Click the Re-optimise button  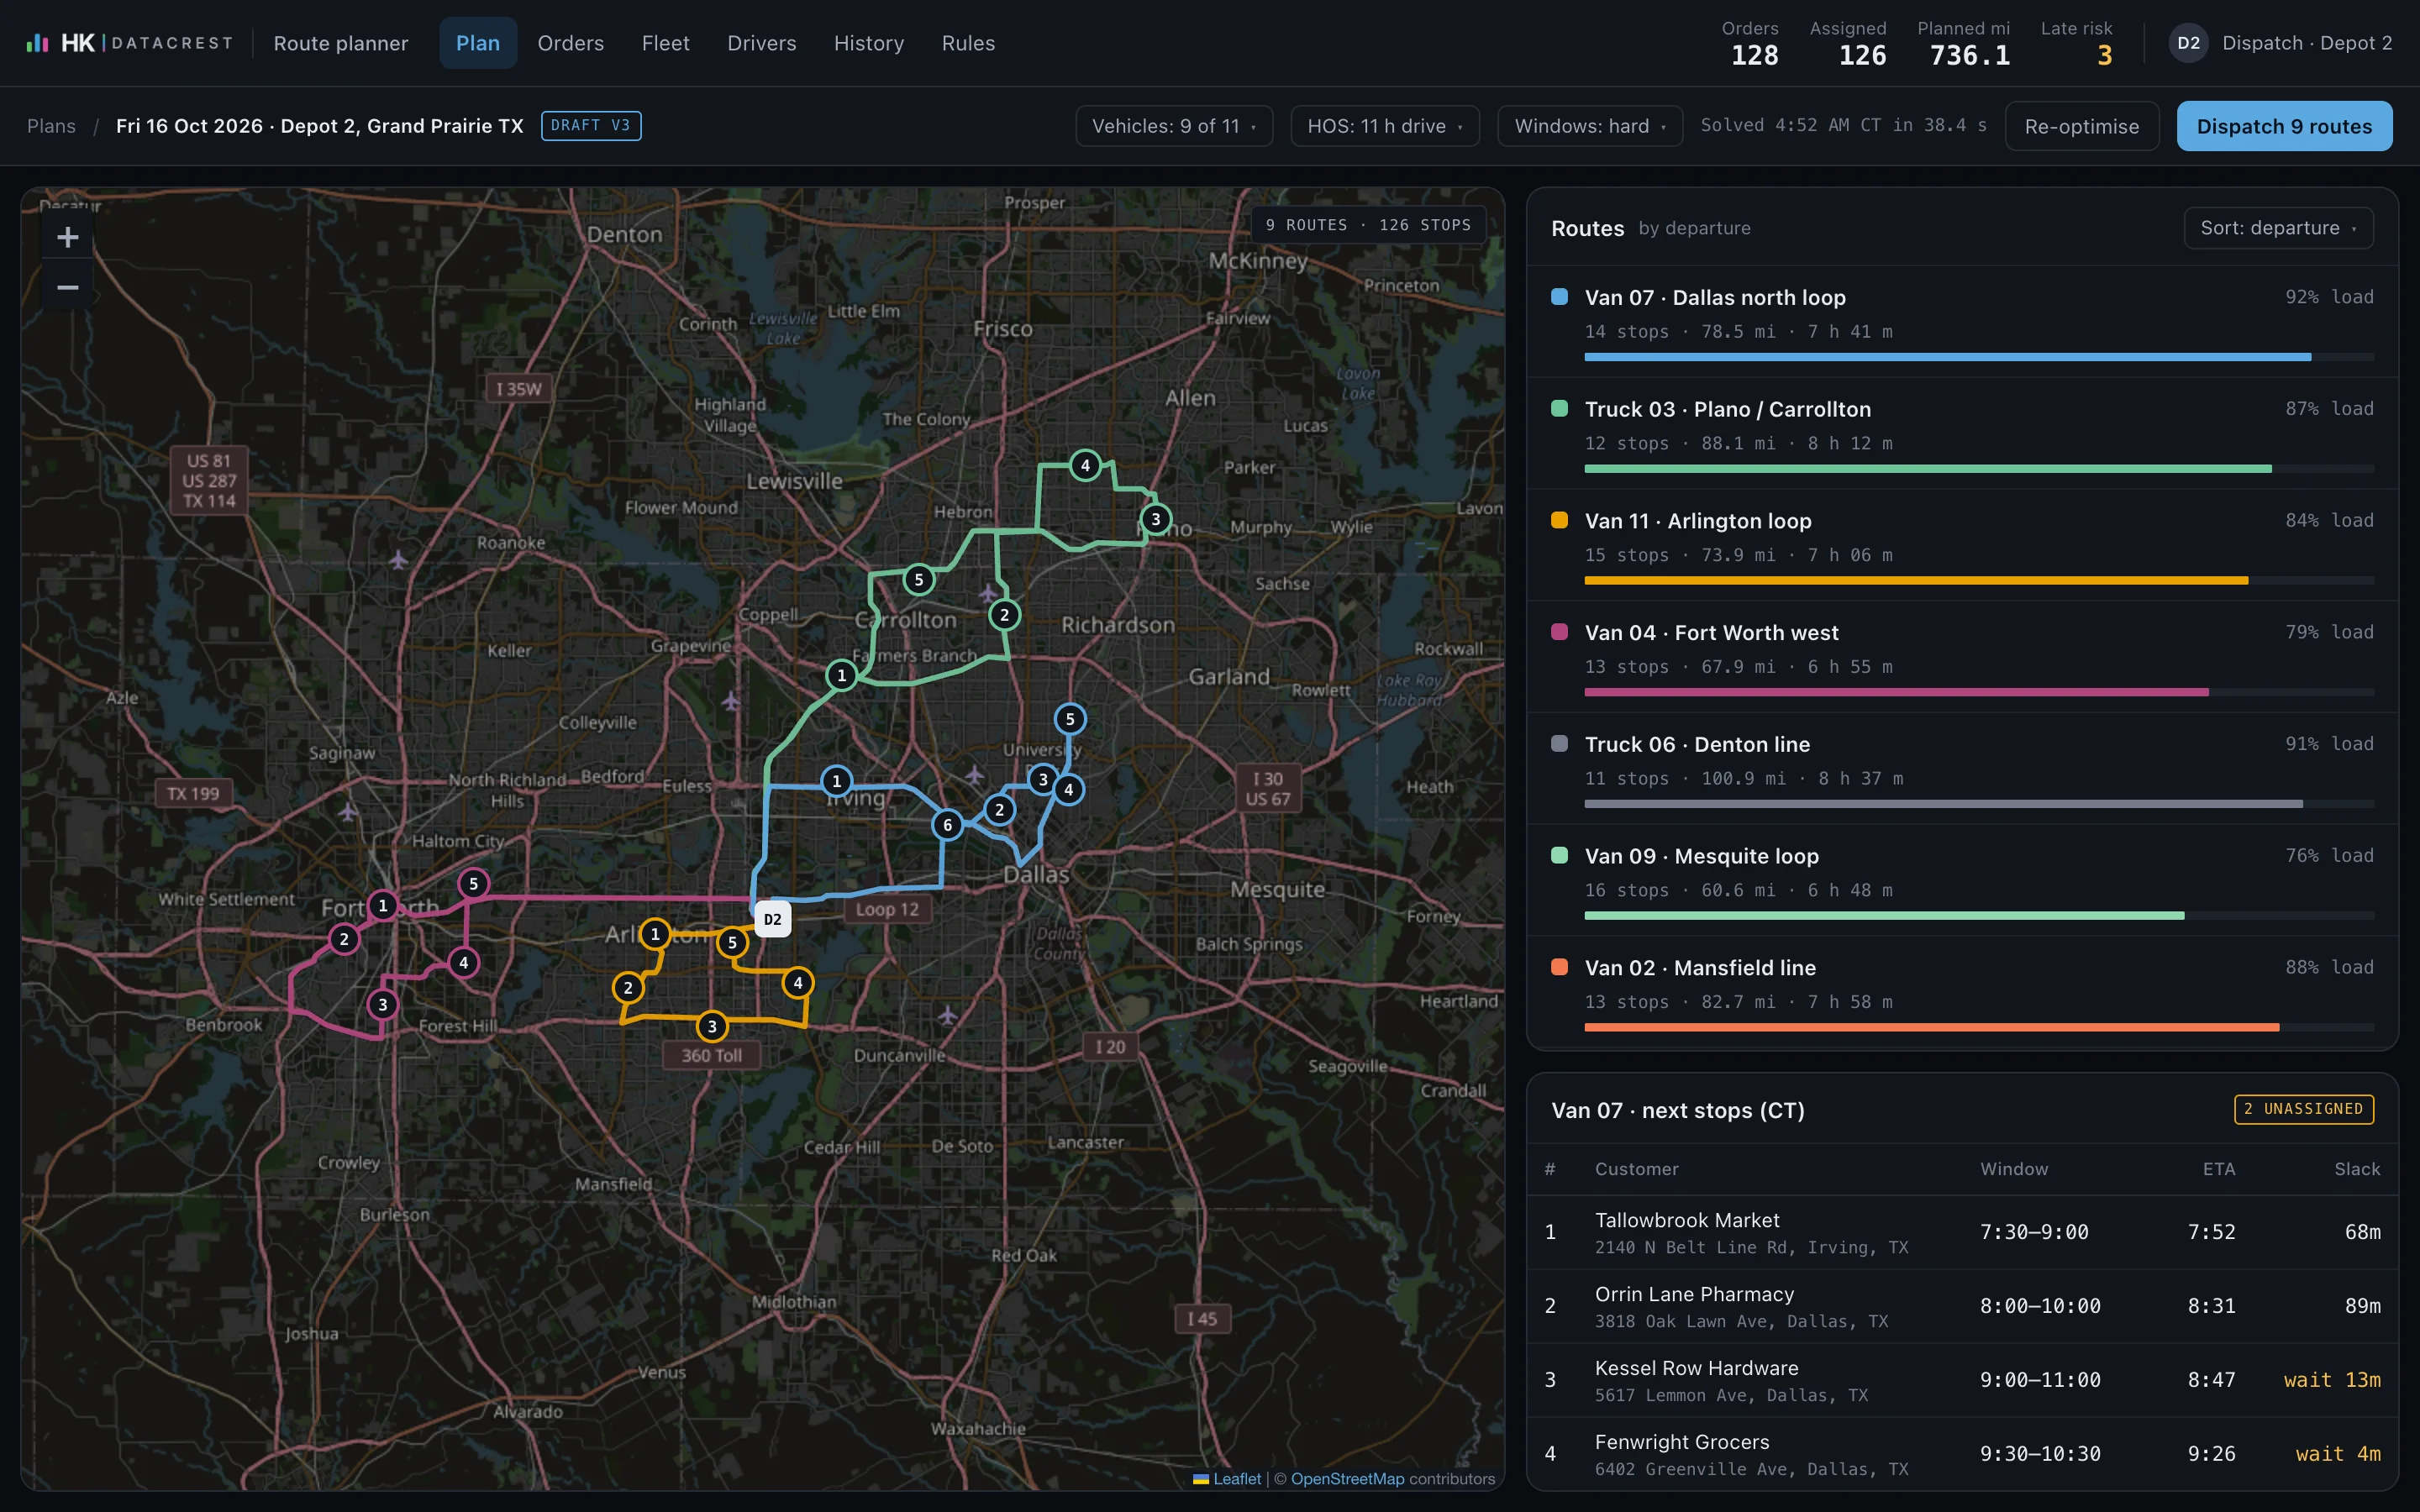click(2082, 126)
